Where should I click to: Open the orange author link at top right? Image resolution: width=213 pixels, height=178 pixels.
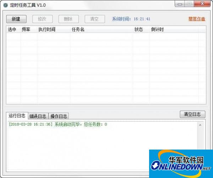[197, 19]
